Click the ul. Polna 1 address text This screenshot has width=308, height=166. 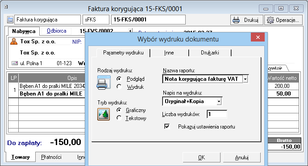(x=31, y=63)
